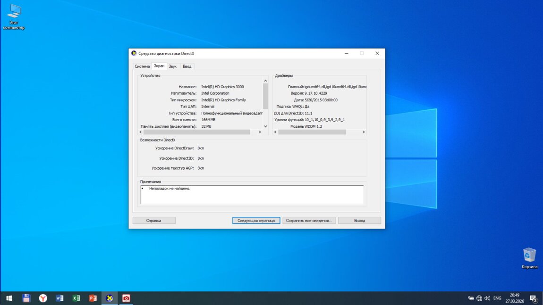Launch Excel from the taskbar
The width and height of the screenshot is (543, 305).
tap(76, 298)
